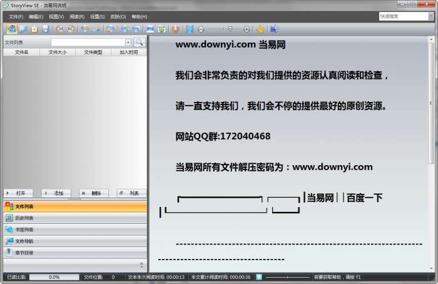Click the circular refresh arrows toolbar icon
This screenshot has width=438, height=284.
[x=110, y=29]
